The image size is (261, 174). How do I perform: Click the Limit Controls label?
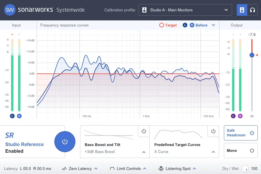coord(129,168)
